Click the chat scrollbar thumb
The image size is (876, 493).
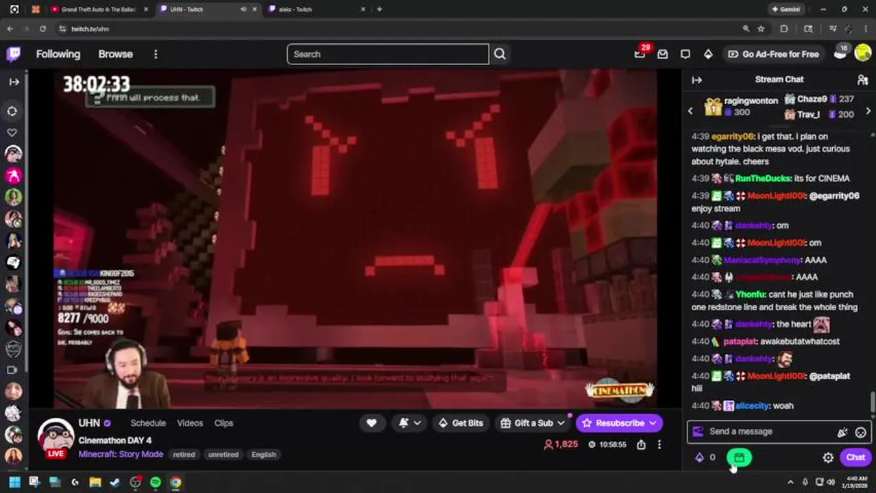point(873,403)
